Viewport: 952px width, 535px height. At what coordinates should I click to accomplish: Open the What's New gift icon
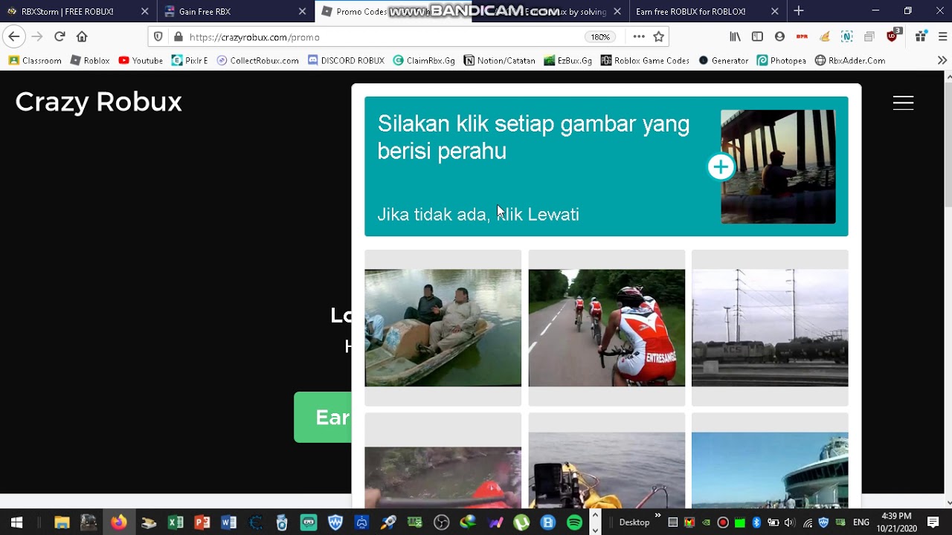(921, 36)
